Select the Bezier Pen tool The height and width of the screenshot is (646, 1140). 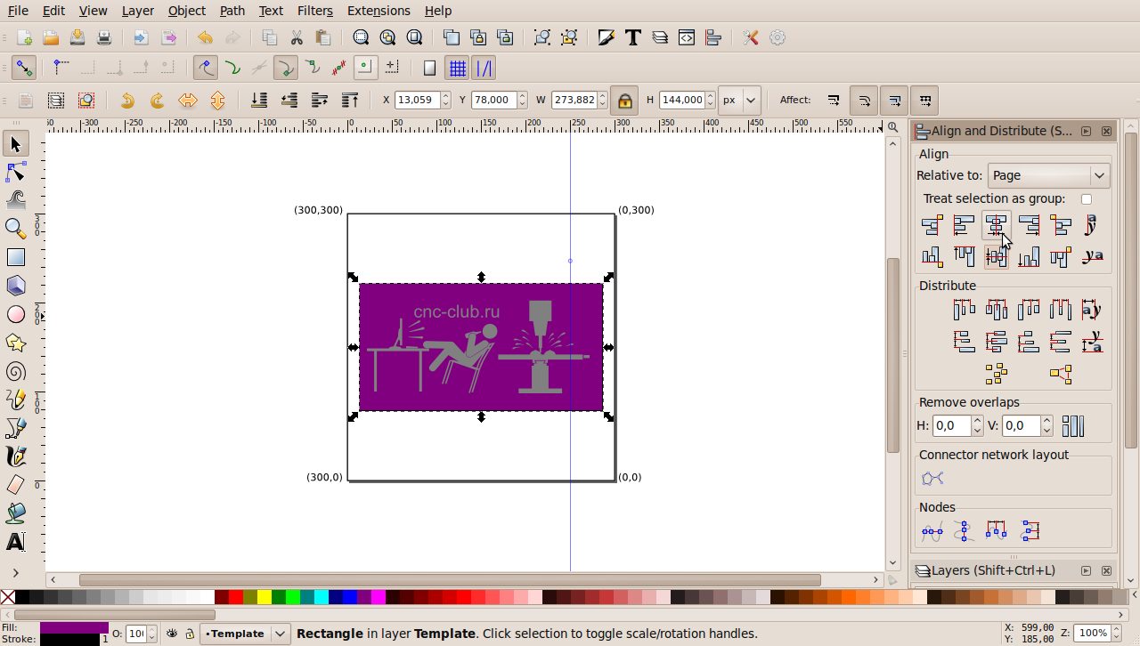pyautogui.click(x=15, y=428)
